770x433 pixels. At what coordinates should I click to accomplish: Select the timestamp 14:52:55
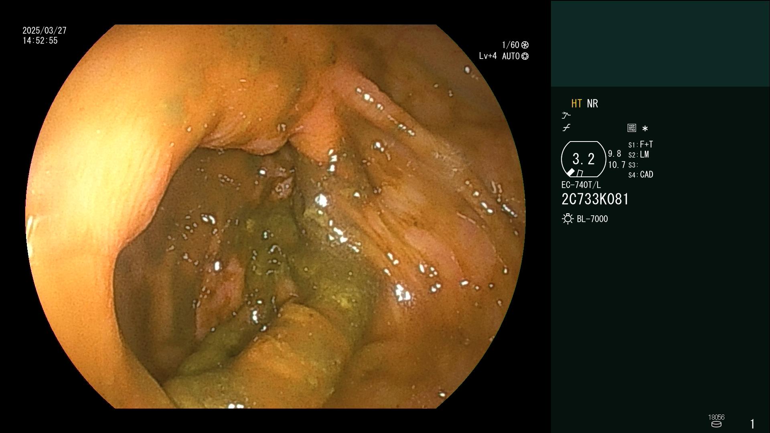point(40,40)
